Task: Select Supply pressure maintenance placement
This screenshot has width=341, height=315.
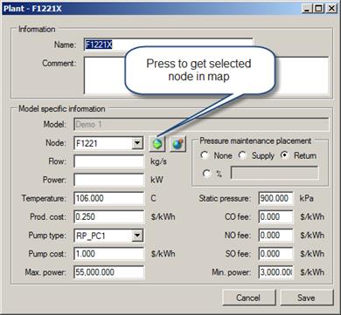Action: click(243, 155)
